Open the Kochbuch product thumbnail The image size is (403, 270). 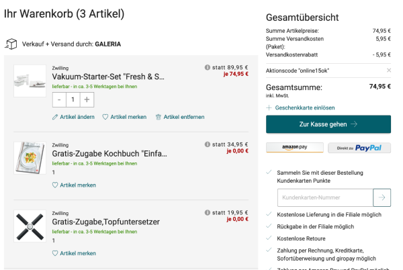coord(30,158)
